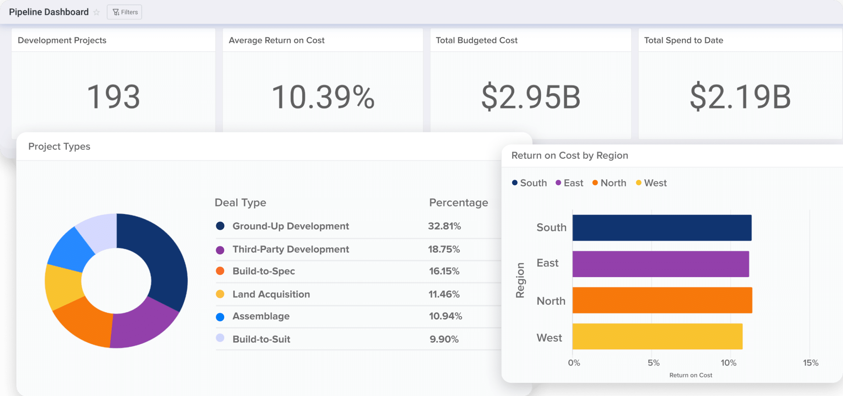Toggle the East series in the region legend
Viewport: 843px width, 396px height.
(x=558, y=183)
